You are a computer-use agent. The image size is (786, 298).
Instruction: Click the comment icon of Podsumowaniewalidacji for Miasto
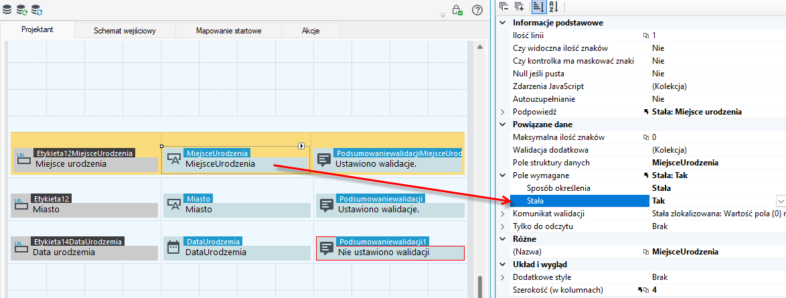click(x=327, y=204)
